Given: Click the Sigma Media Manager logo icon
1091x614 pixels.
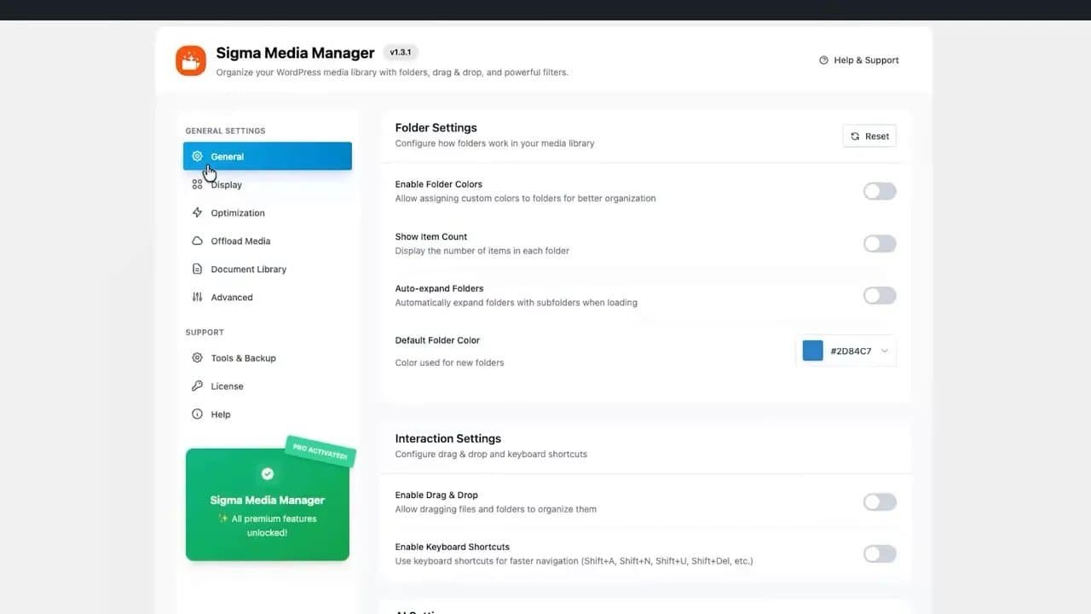Looking at the screenshot, I should click(x=190, y=60).
